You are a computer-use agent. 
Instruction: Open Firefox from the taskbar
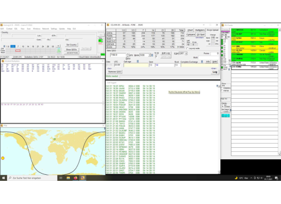pos(75,178)
